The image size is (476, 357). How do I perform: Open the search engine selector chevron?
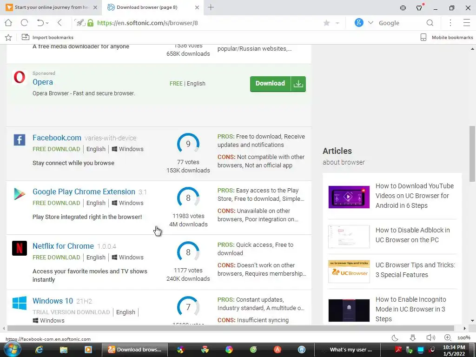click(x=370, y=23)
